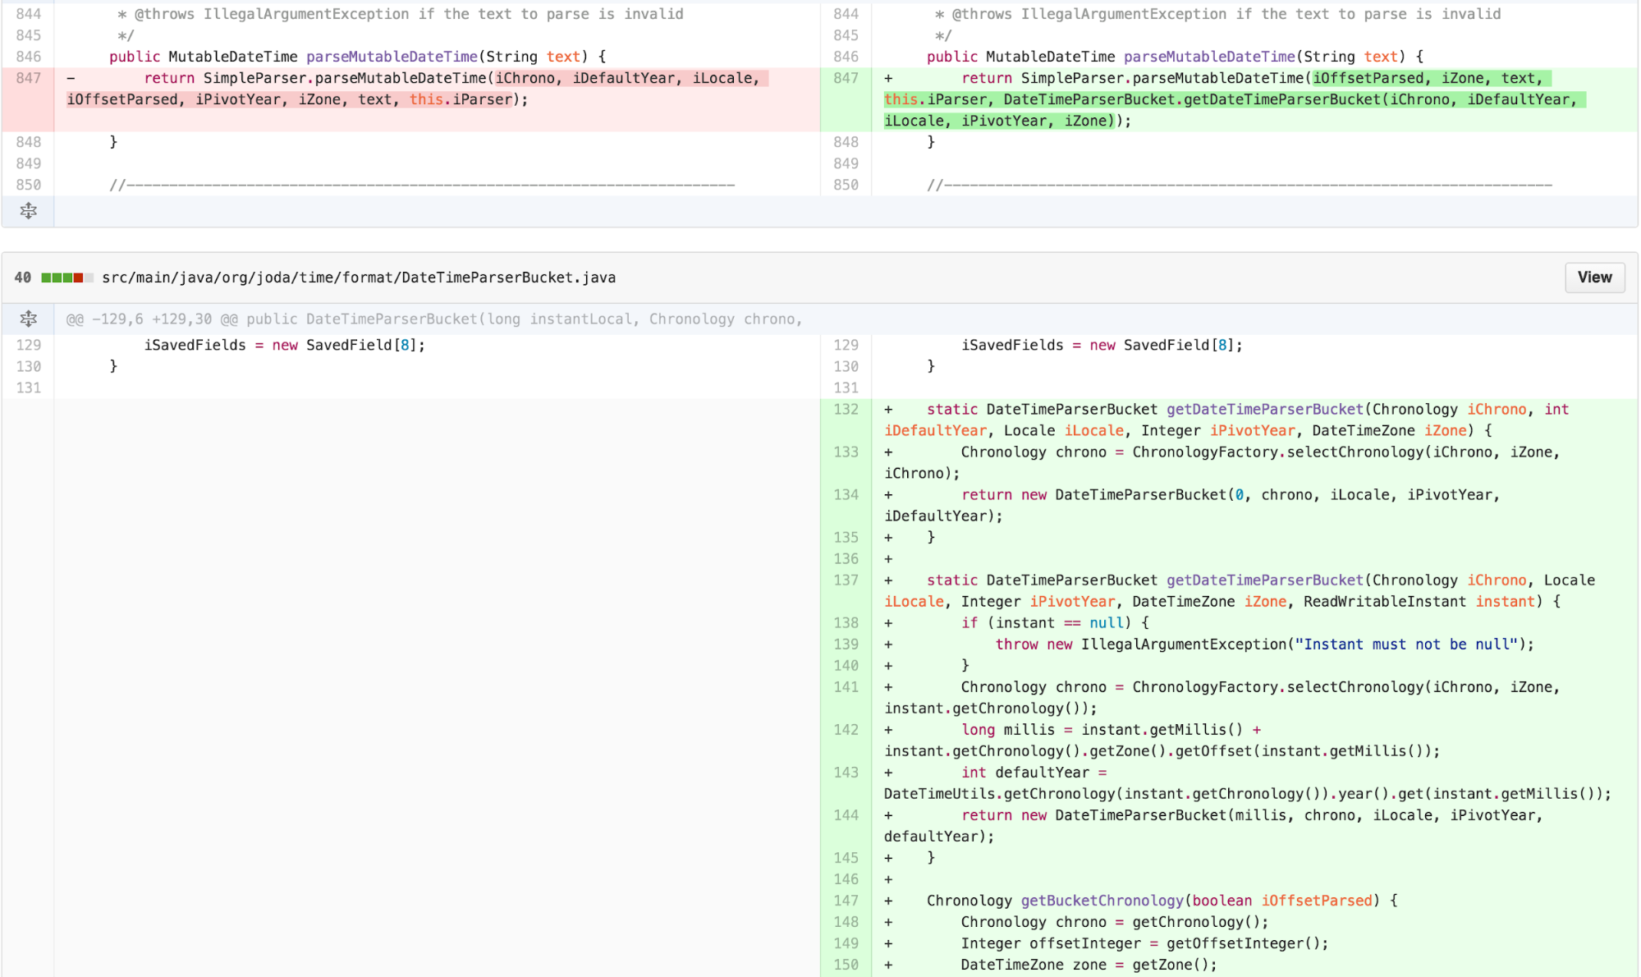Click added line number 144
This screenshot has width=1641, height=977.
tap(846, 814)
